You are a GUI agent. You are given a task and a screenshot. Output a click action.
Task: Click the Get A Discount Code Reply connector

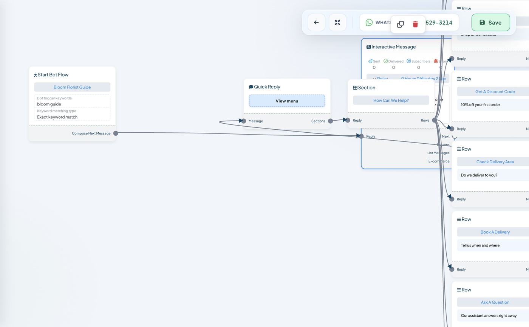pos(452,129)
